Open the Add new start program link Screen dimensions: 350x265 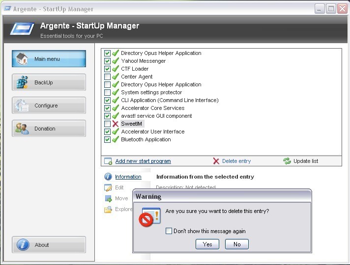[143, 161]
